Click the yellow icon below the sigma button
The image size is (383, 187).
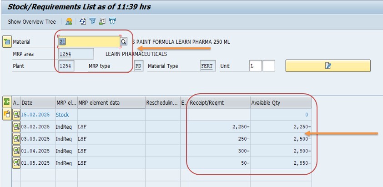click(7, 114)
